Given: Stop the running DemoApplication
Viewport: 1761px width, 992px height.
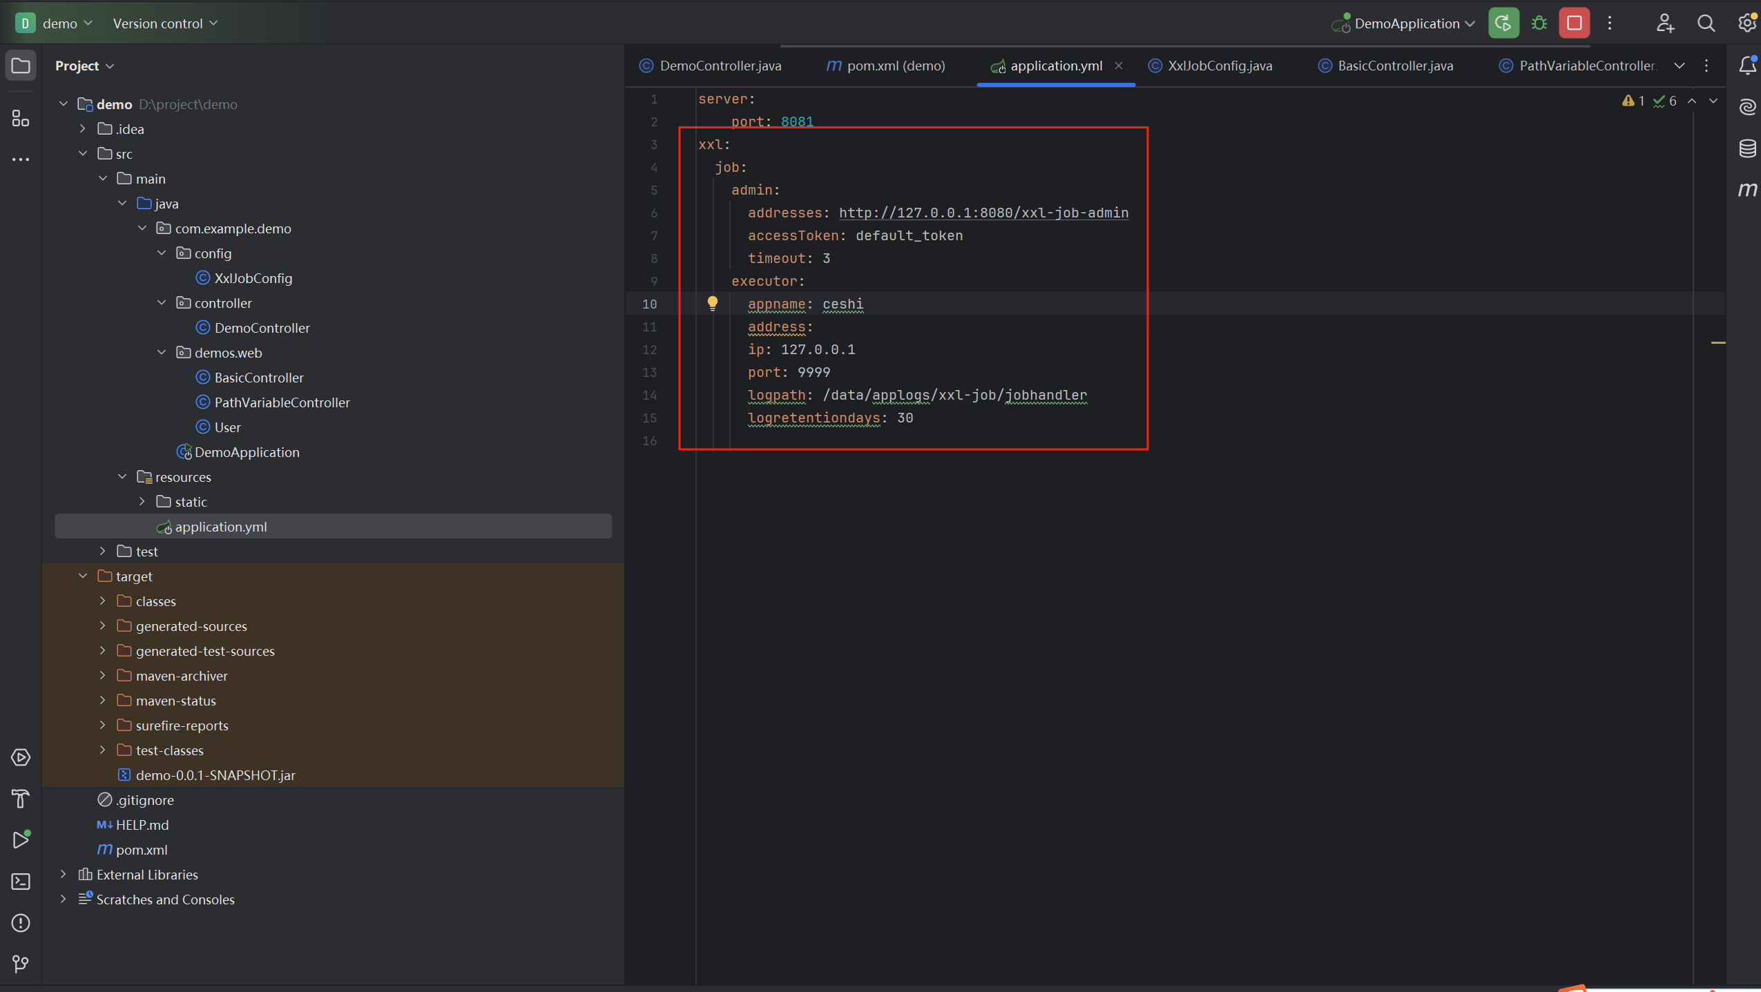Looking at the screenshot, I should (1574, 23).
